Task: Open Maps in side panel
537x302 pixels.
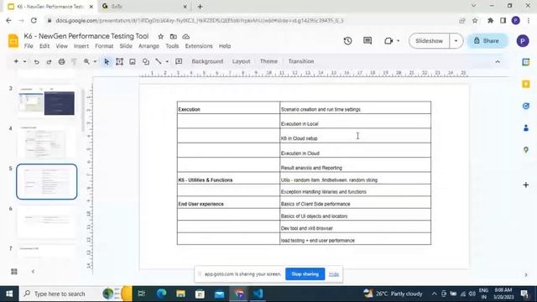Action: pyautogui.click(x=526, y=150)
